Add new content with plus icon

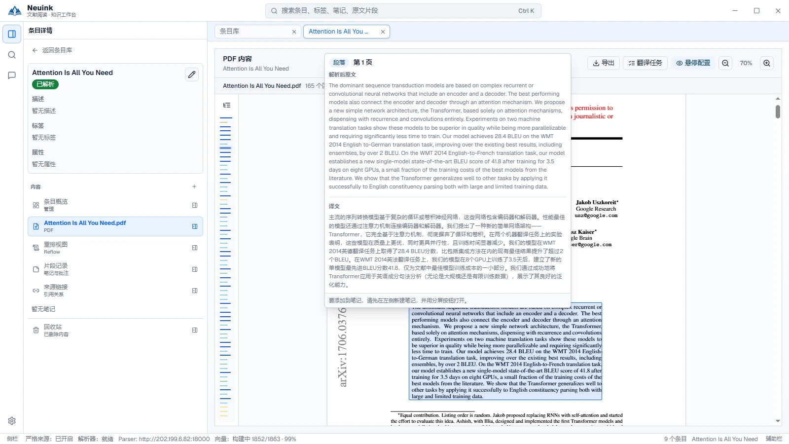194,186
